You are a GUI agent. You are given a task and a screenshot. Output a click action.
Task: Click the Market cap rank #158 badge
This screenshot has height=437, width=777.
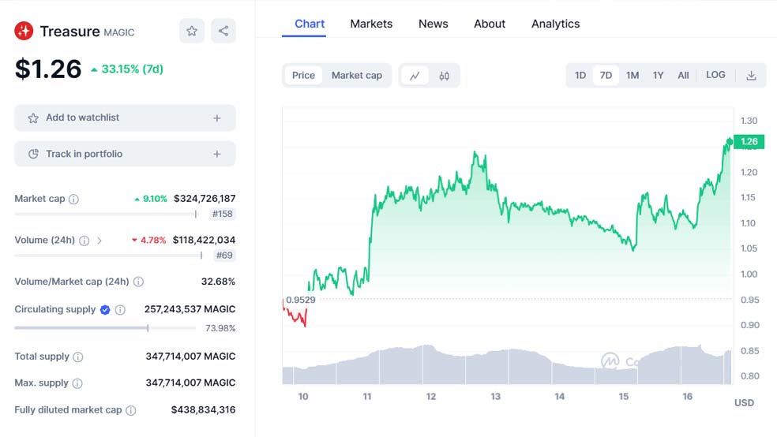click(x=223, y=214)
